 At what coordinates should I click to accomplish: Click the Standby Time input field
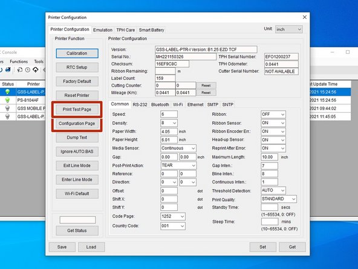click(x=270, y=207)
